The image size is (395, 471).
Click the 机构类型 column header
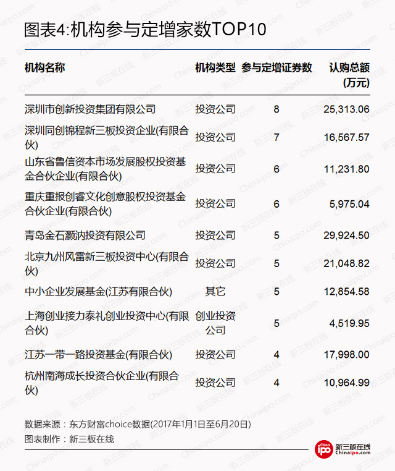click(215, 67)
